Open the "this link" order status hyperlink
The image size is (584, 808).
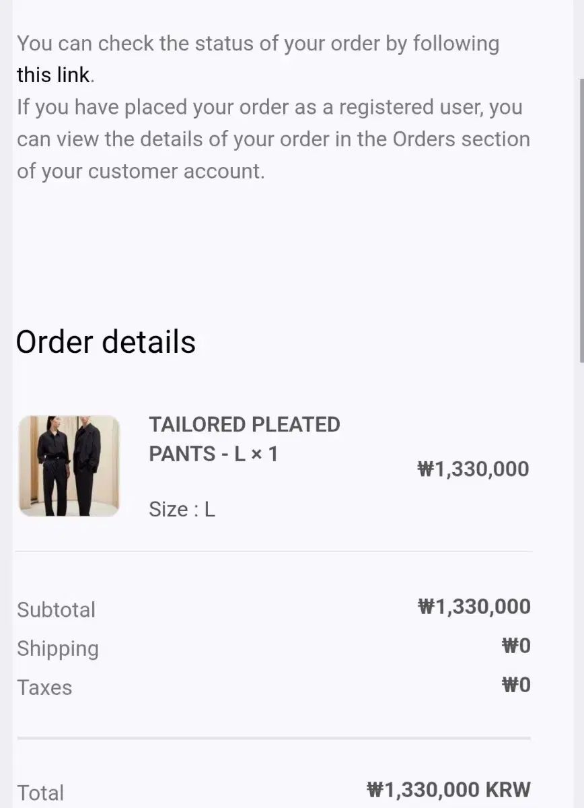[53, 75]
